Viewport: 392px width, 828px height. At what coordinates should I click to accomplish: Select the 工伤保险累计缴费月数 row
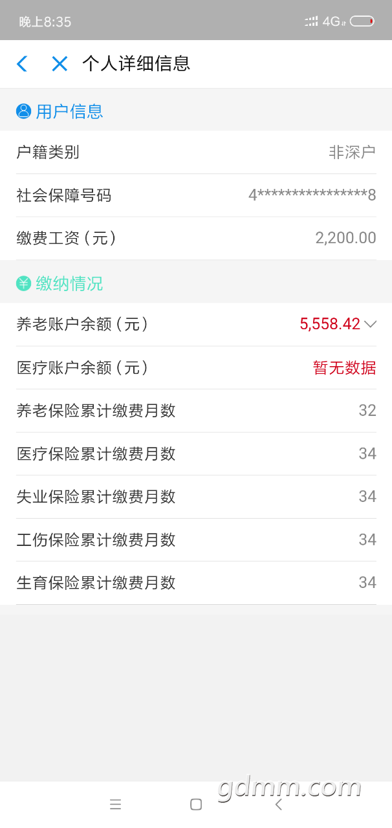point(196,539)
